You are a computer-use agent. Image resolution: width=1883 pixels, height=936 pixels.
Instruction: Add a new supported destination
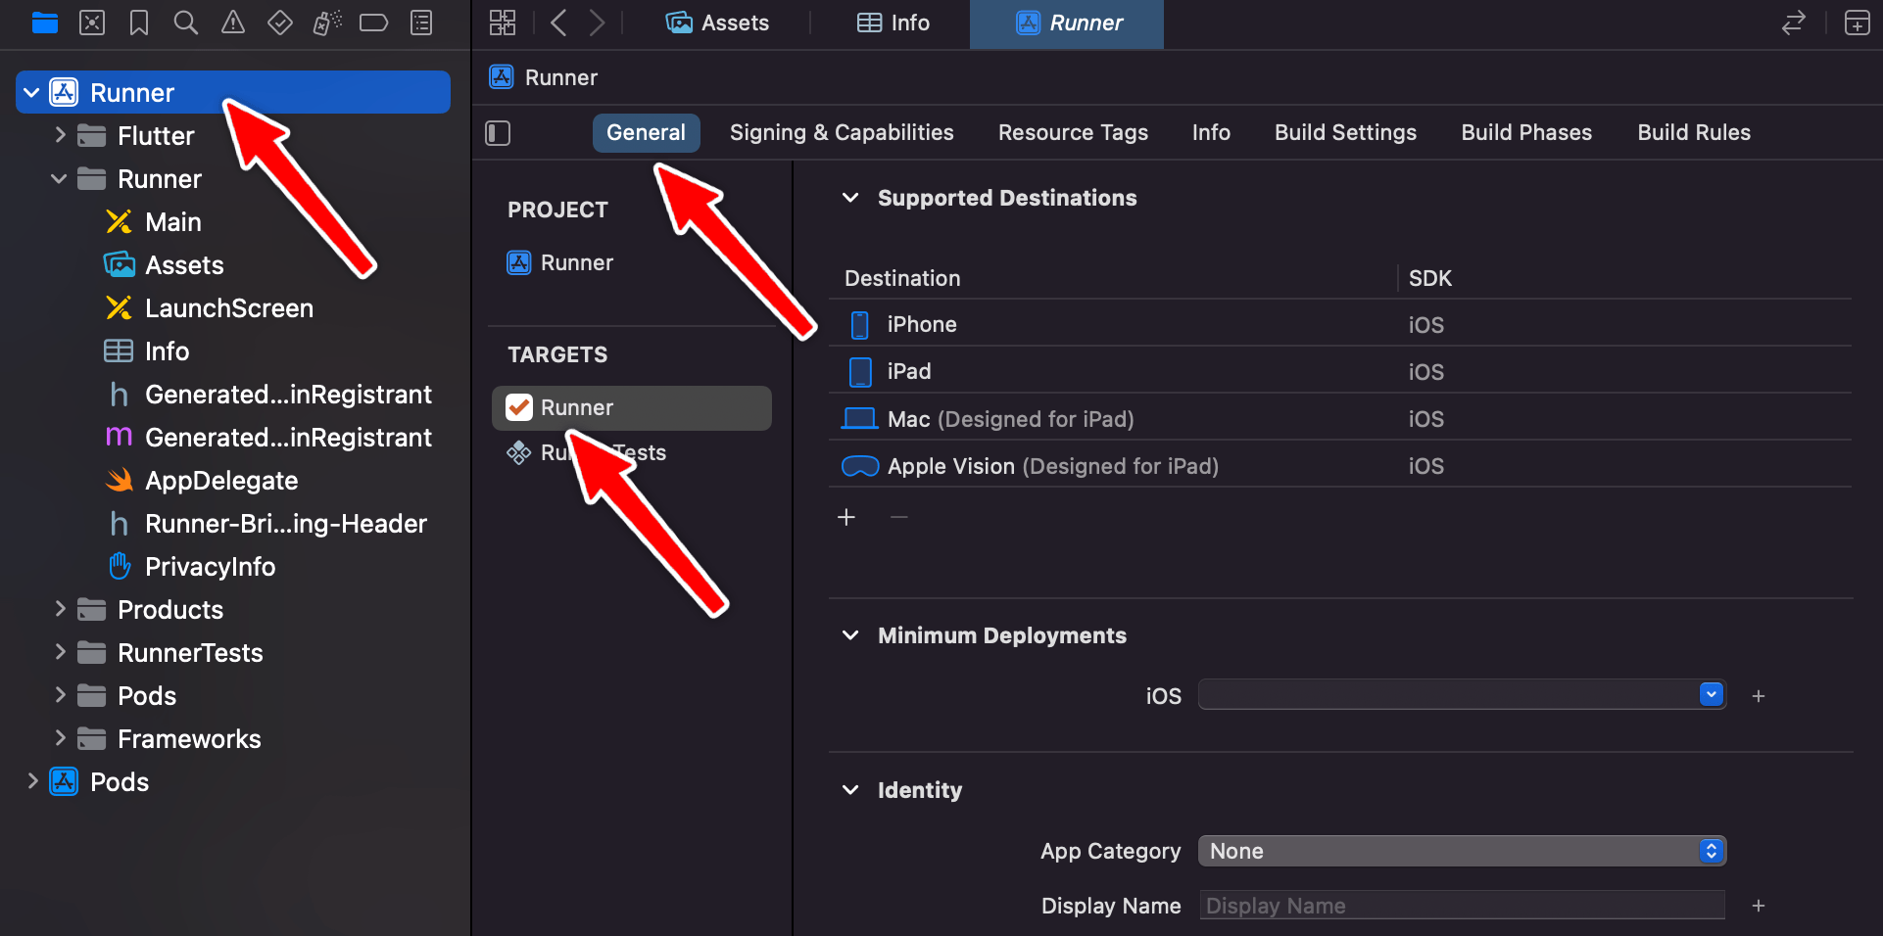[x=846, y=517]
